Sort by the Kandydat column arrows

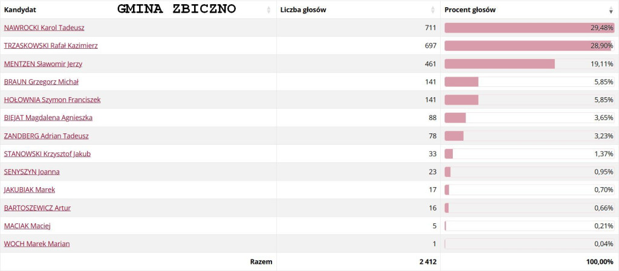coord(269,10)
